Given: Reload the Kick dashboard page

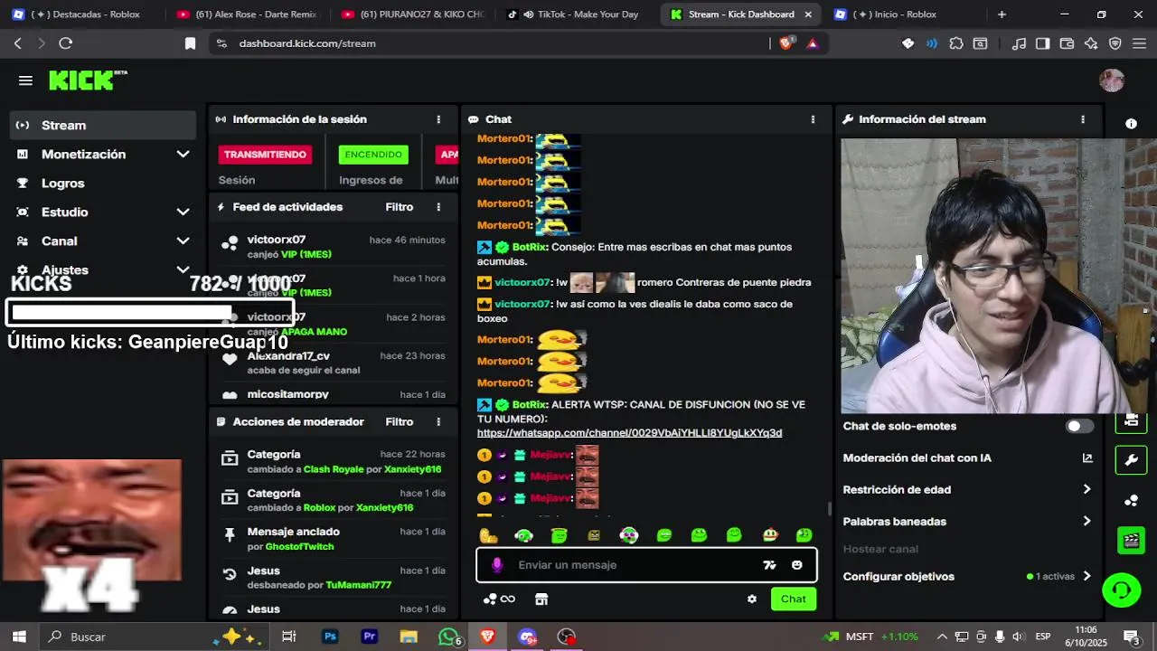Looking at the screenshot, I should click(65, 43).
